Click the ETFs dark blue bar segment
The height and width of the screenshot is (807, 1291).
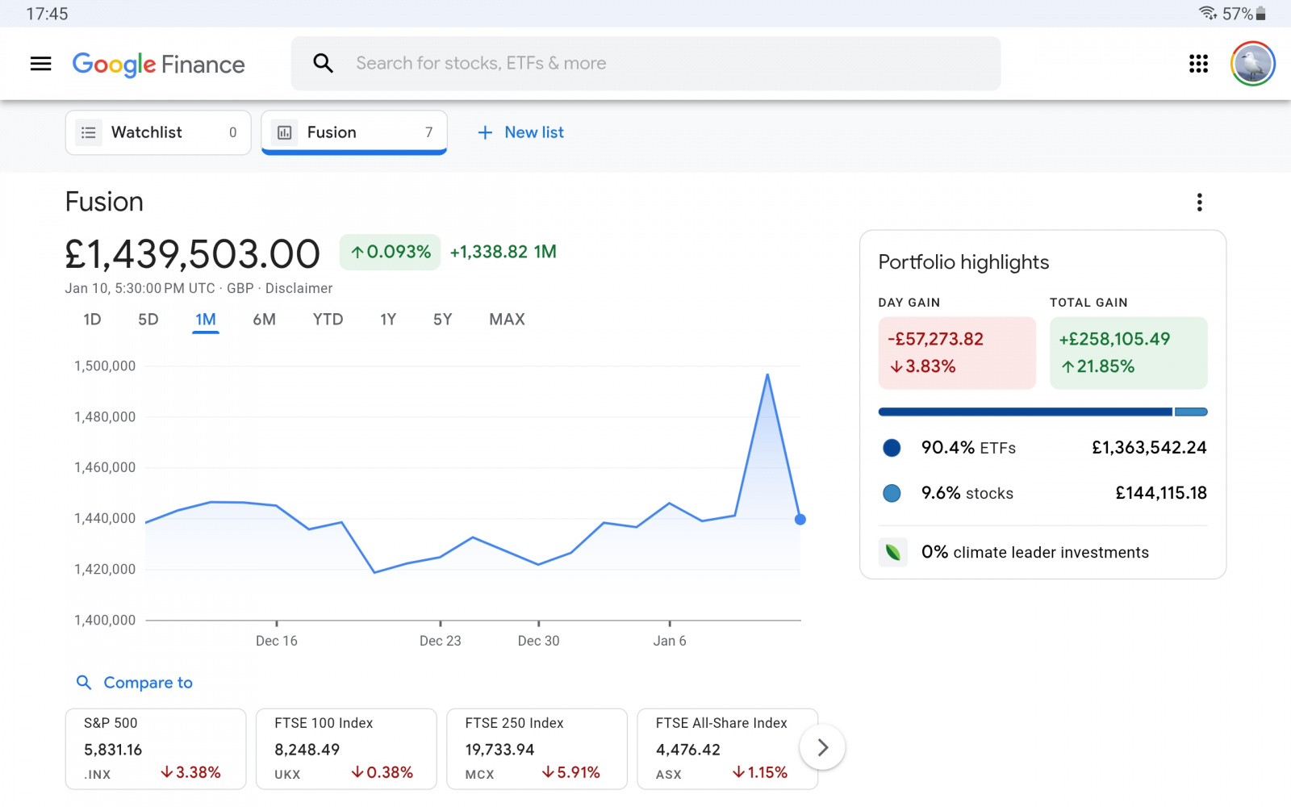[1025, 412]
